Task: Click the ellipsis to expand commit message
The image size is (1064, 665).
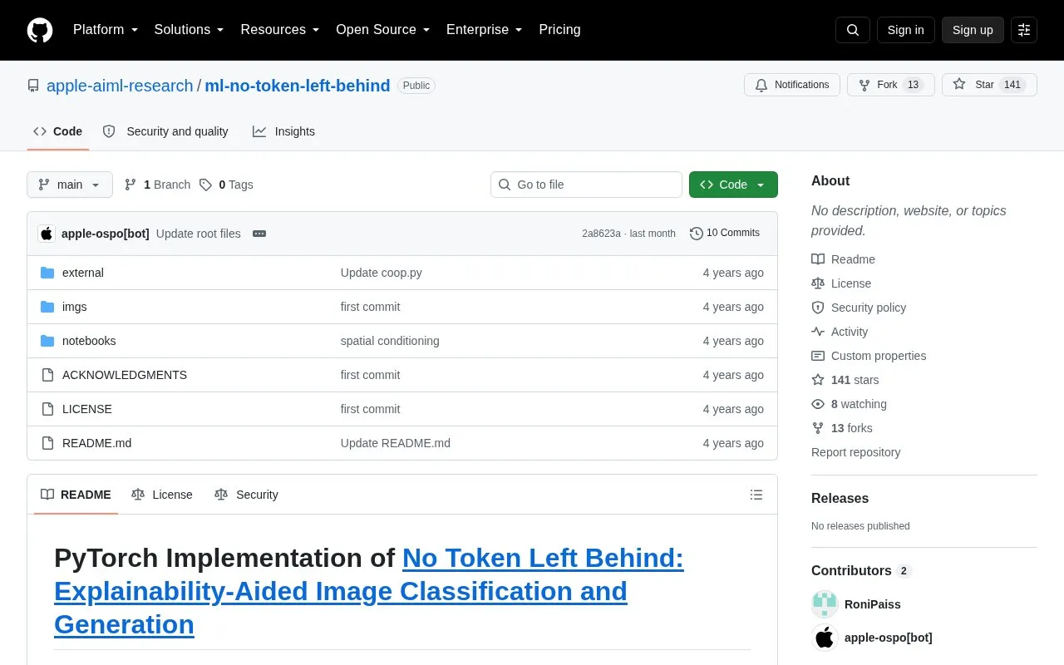Action: point(259,234)
